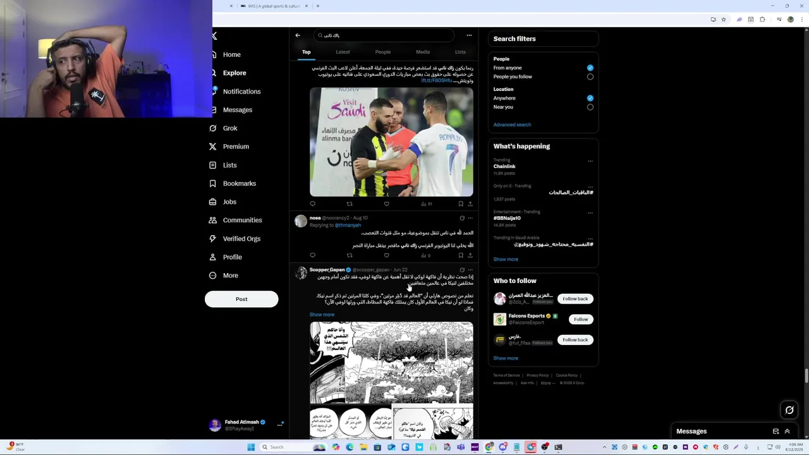This screenshot has height=455, width=809.
Task: Go back with the arrow beside search
Action: [298, 35]
